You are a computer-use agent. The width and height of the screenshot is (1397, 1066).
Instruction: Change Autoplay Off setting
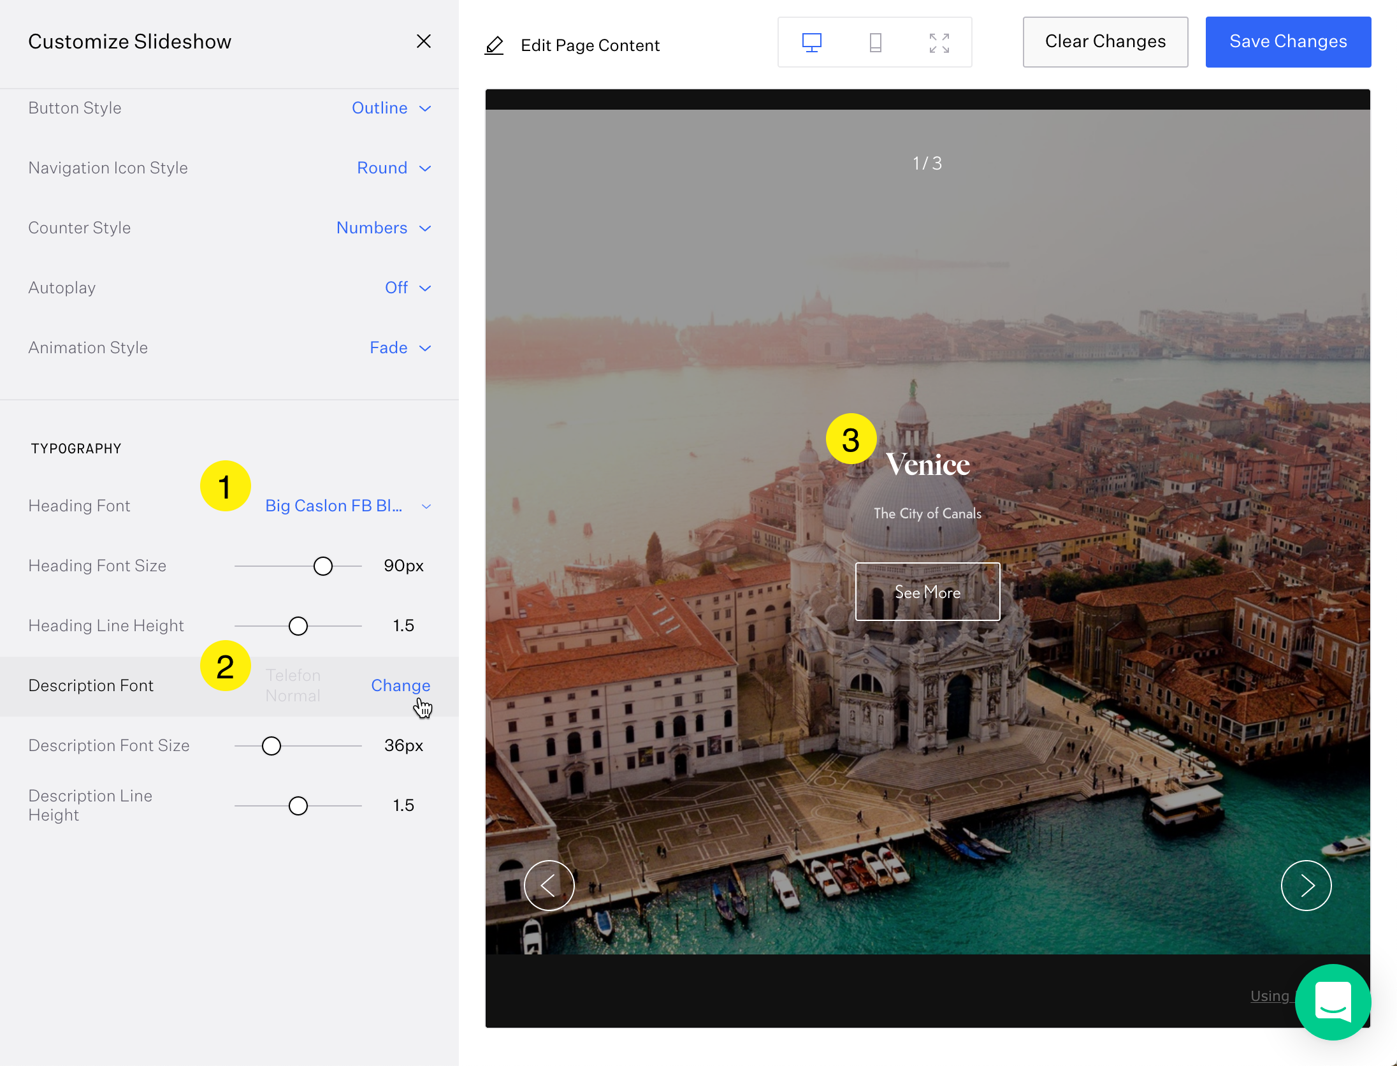408,288
